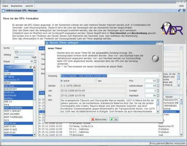The width and height of the screenshot is (187, 146).
Task: Click the Suche search field
Action: pos(25,48)
